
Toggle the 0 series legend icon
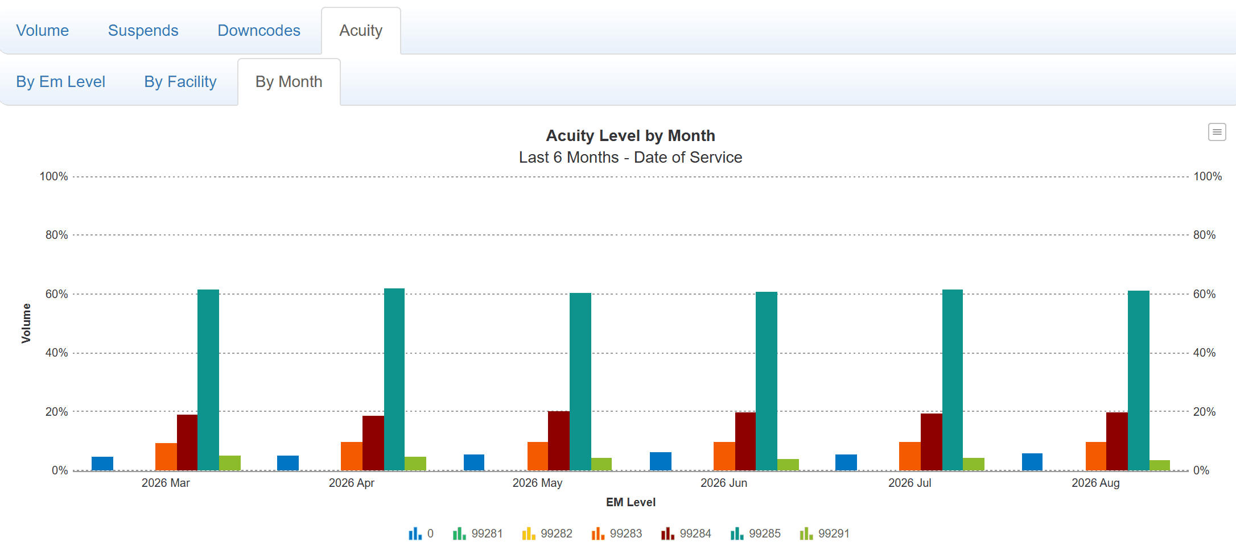coord(415,534)
